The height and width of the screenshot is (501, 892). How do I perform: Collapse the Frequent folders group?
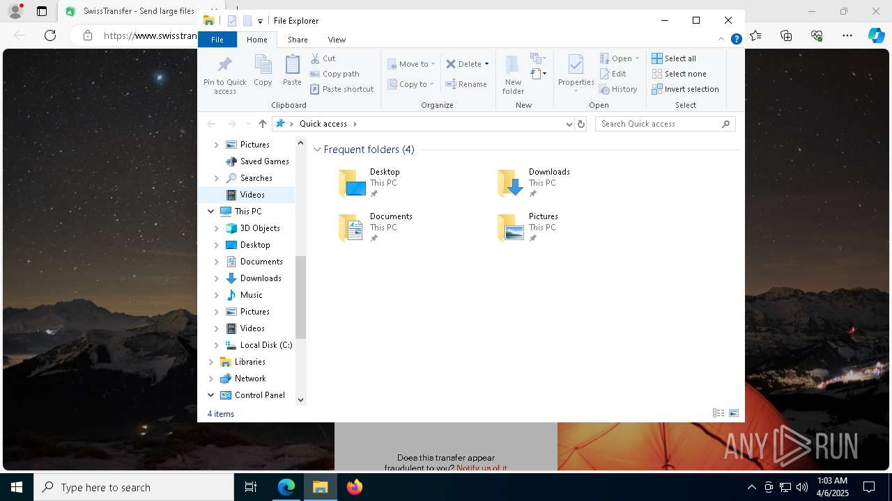[x=317, y=150]
